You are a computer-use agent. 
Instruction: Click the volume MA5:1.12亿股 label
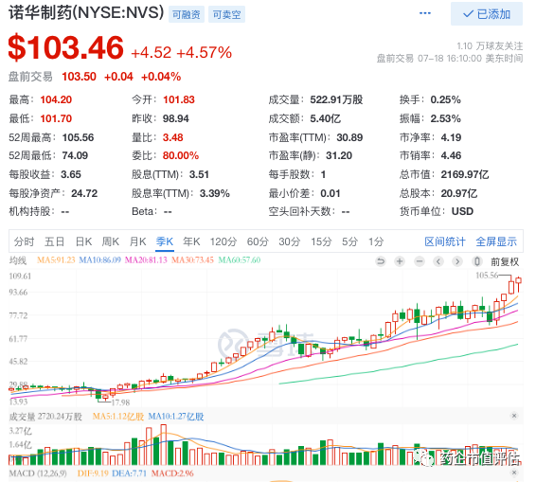pos(118,417)
